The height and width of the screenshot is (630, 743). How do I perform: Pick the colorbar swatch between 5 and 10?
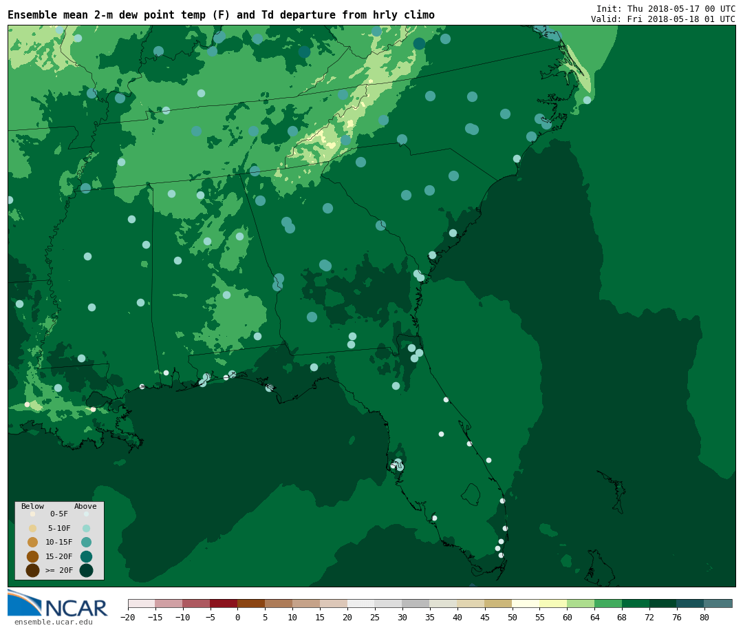tap(279, 603)
